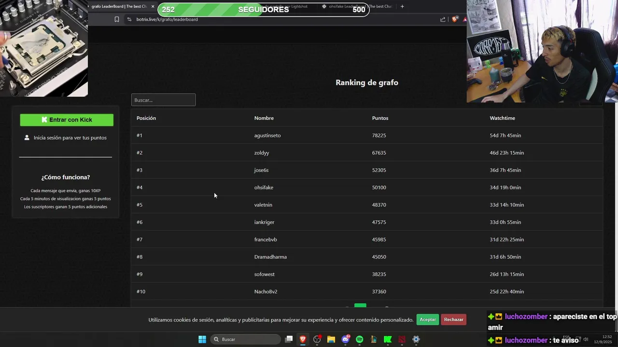
Task: Click points value 50100
Action: 379,187
